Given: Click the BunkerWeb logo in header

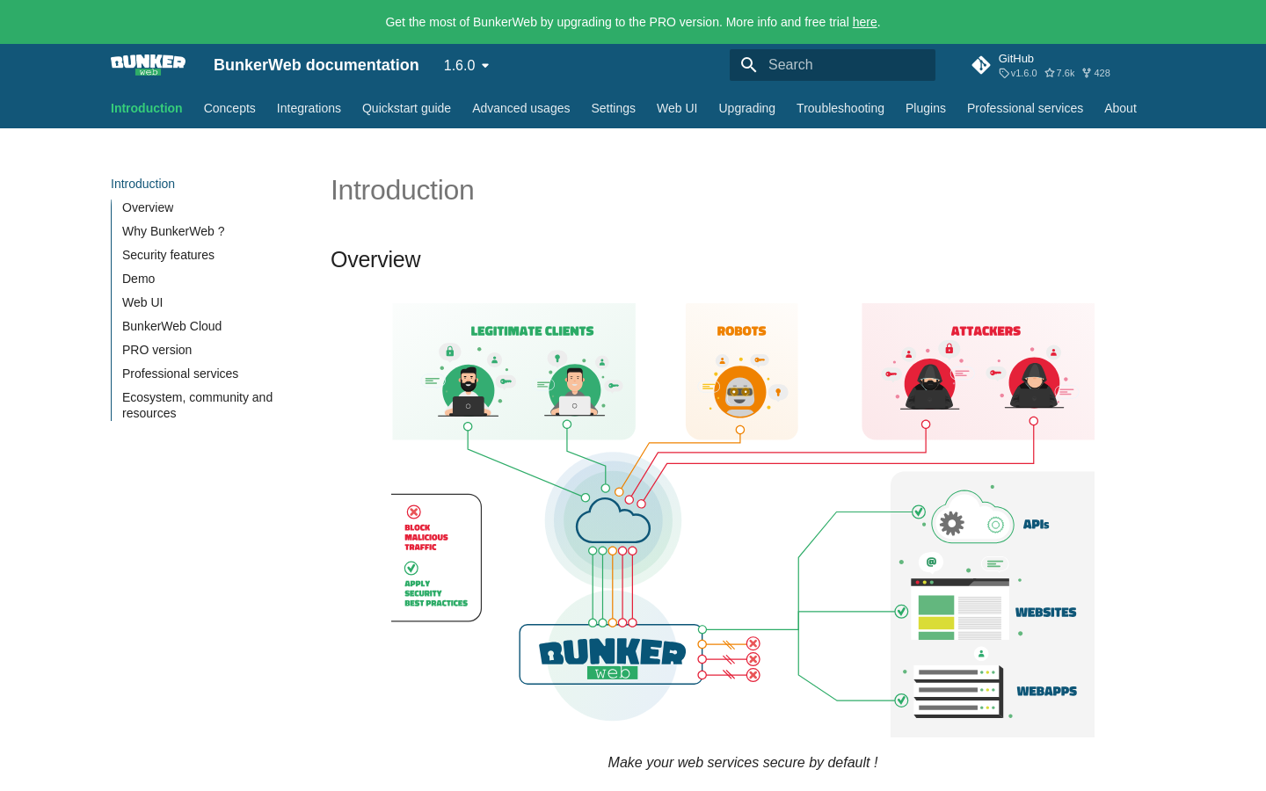Looking at the screenshot, I should (148, 65).
